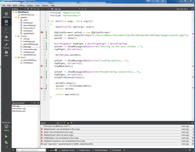Fold the main function at line 4
Viewport: 195px width, 152px height.
point(48,21)
